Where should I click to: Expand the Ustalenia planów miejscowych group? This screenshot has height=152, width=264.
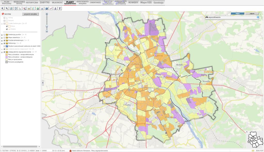(2, 49)
